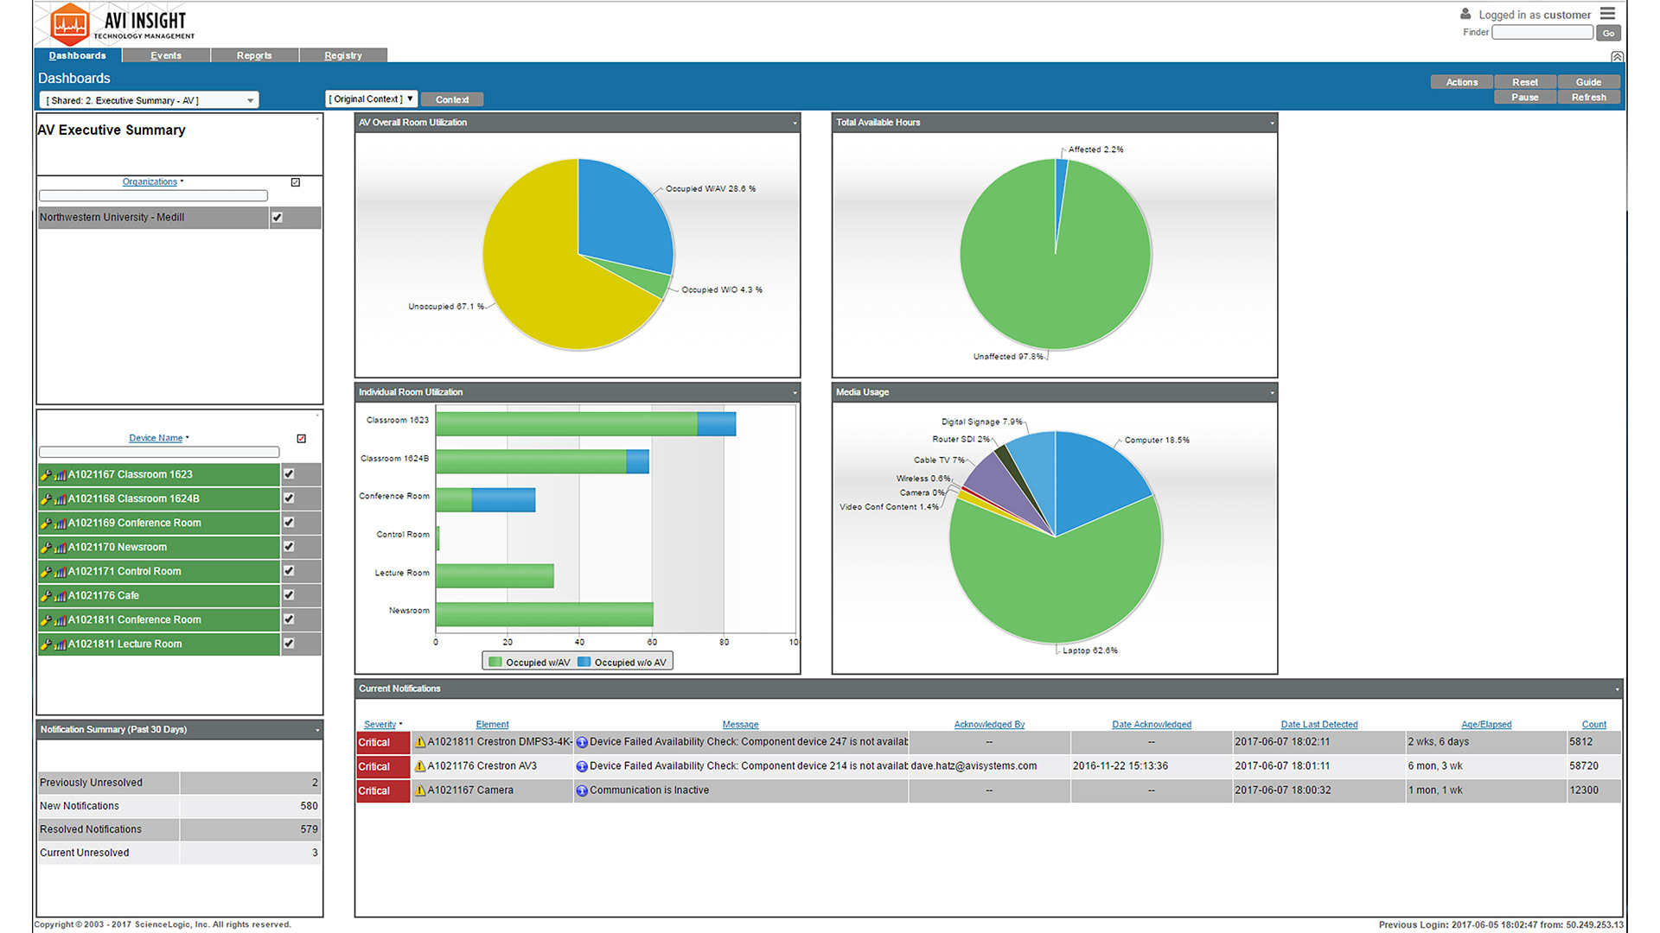
Task: Refresh the dashboard
Action: 1589,97
